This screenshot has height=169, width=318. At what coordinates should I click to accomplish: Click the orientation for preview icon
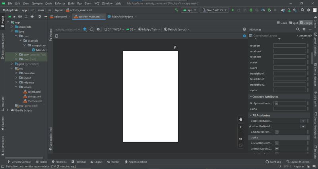(92, 29)
